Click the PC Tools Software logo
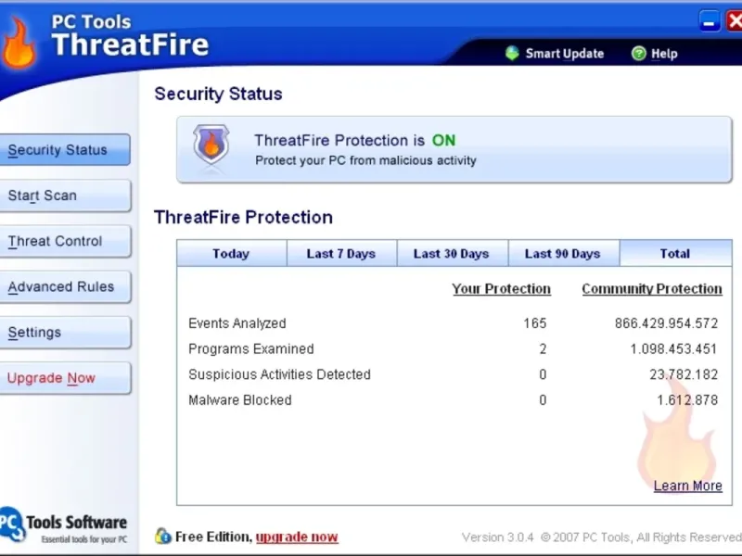The image size is (742, 556). point(63,528)
